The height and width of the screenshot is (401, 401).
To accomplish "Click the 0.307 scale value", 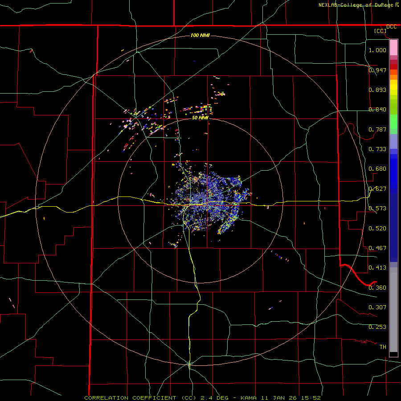I will click(x=377, y=307).
